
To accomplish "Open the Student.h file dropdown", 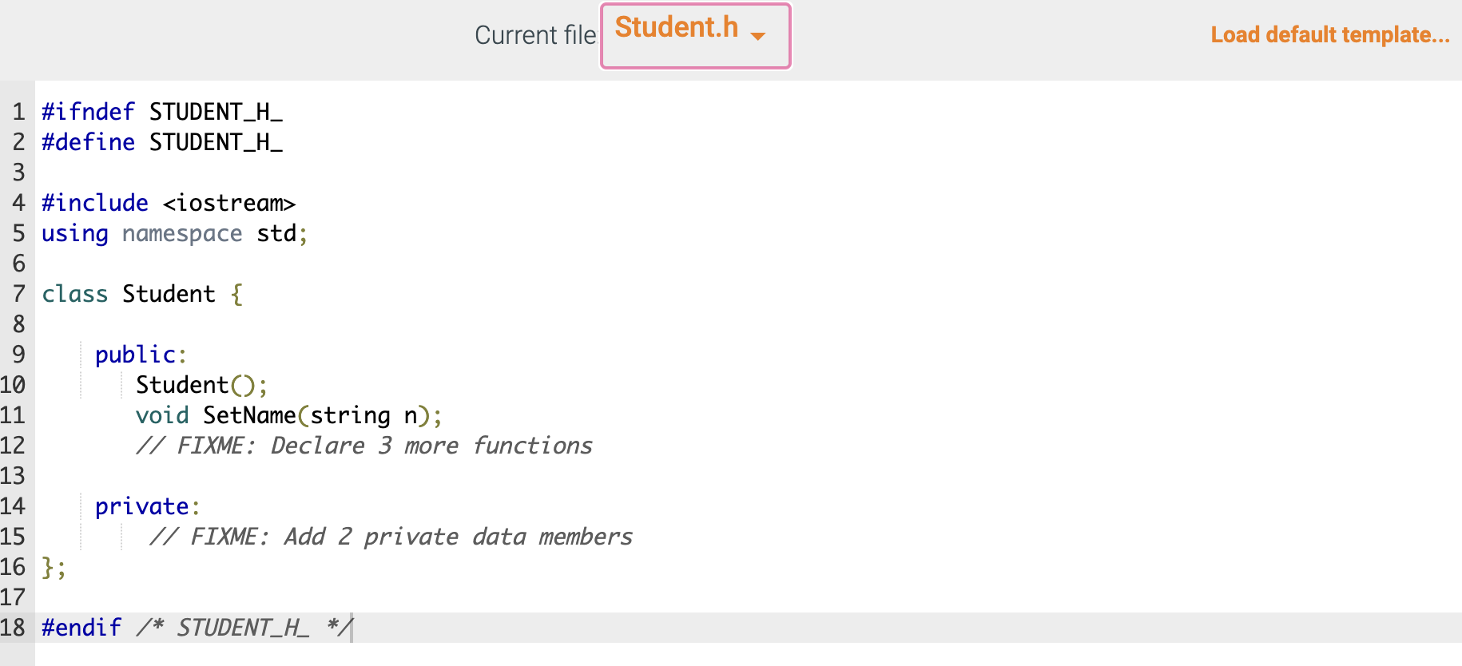I will (x=695, y=36).
